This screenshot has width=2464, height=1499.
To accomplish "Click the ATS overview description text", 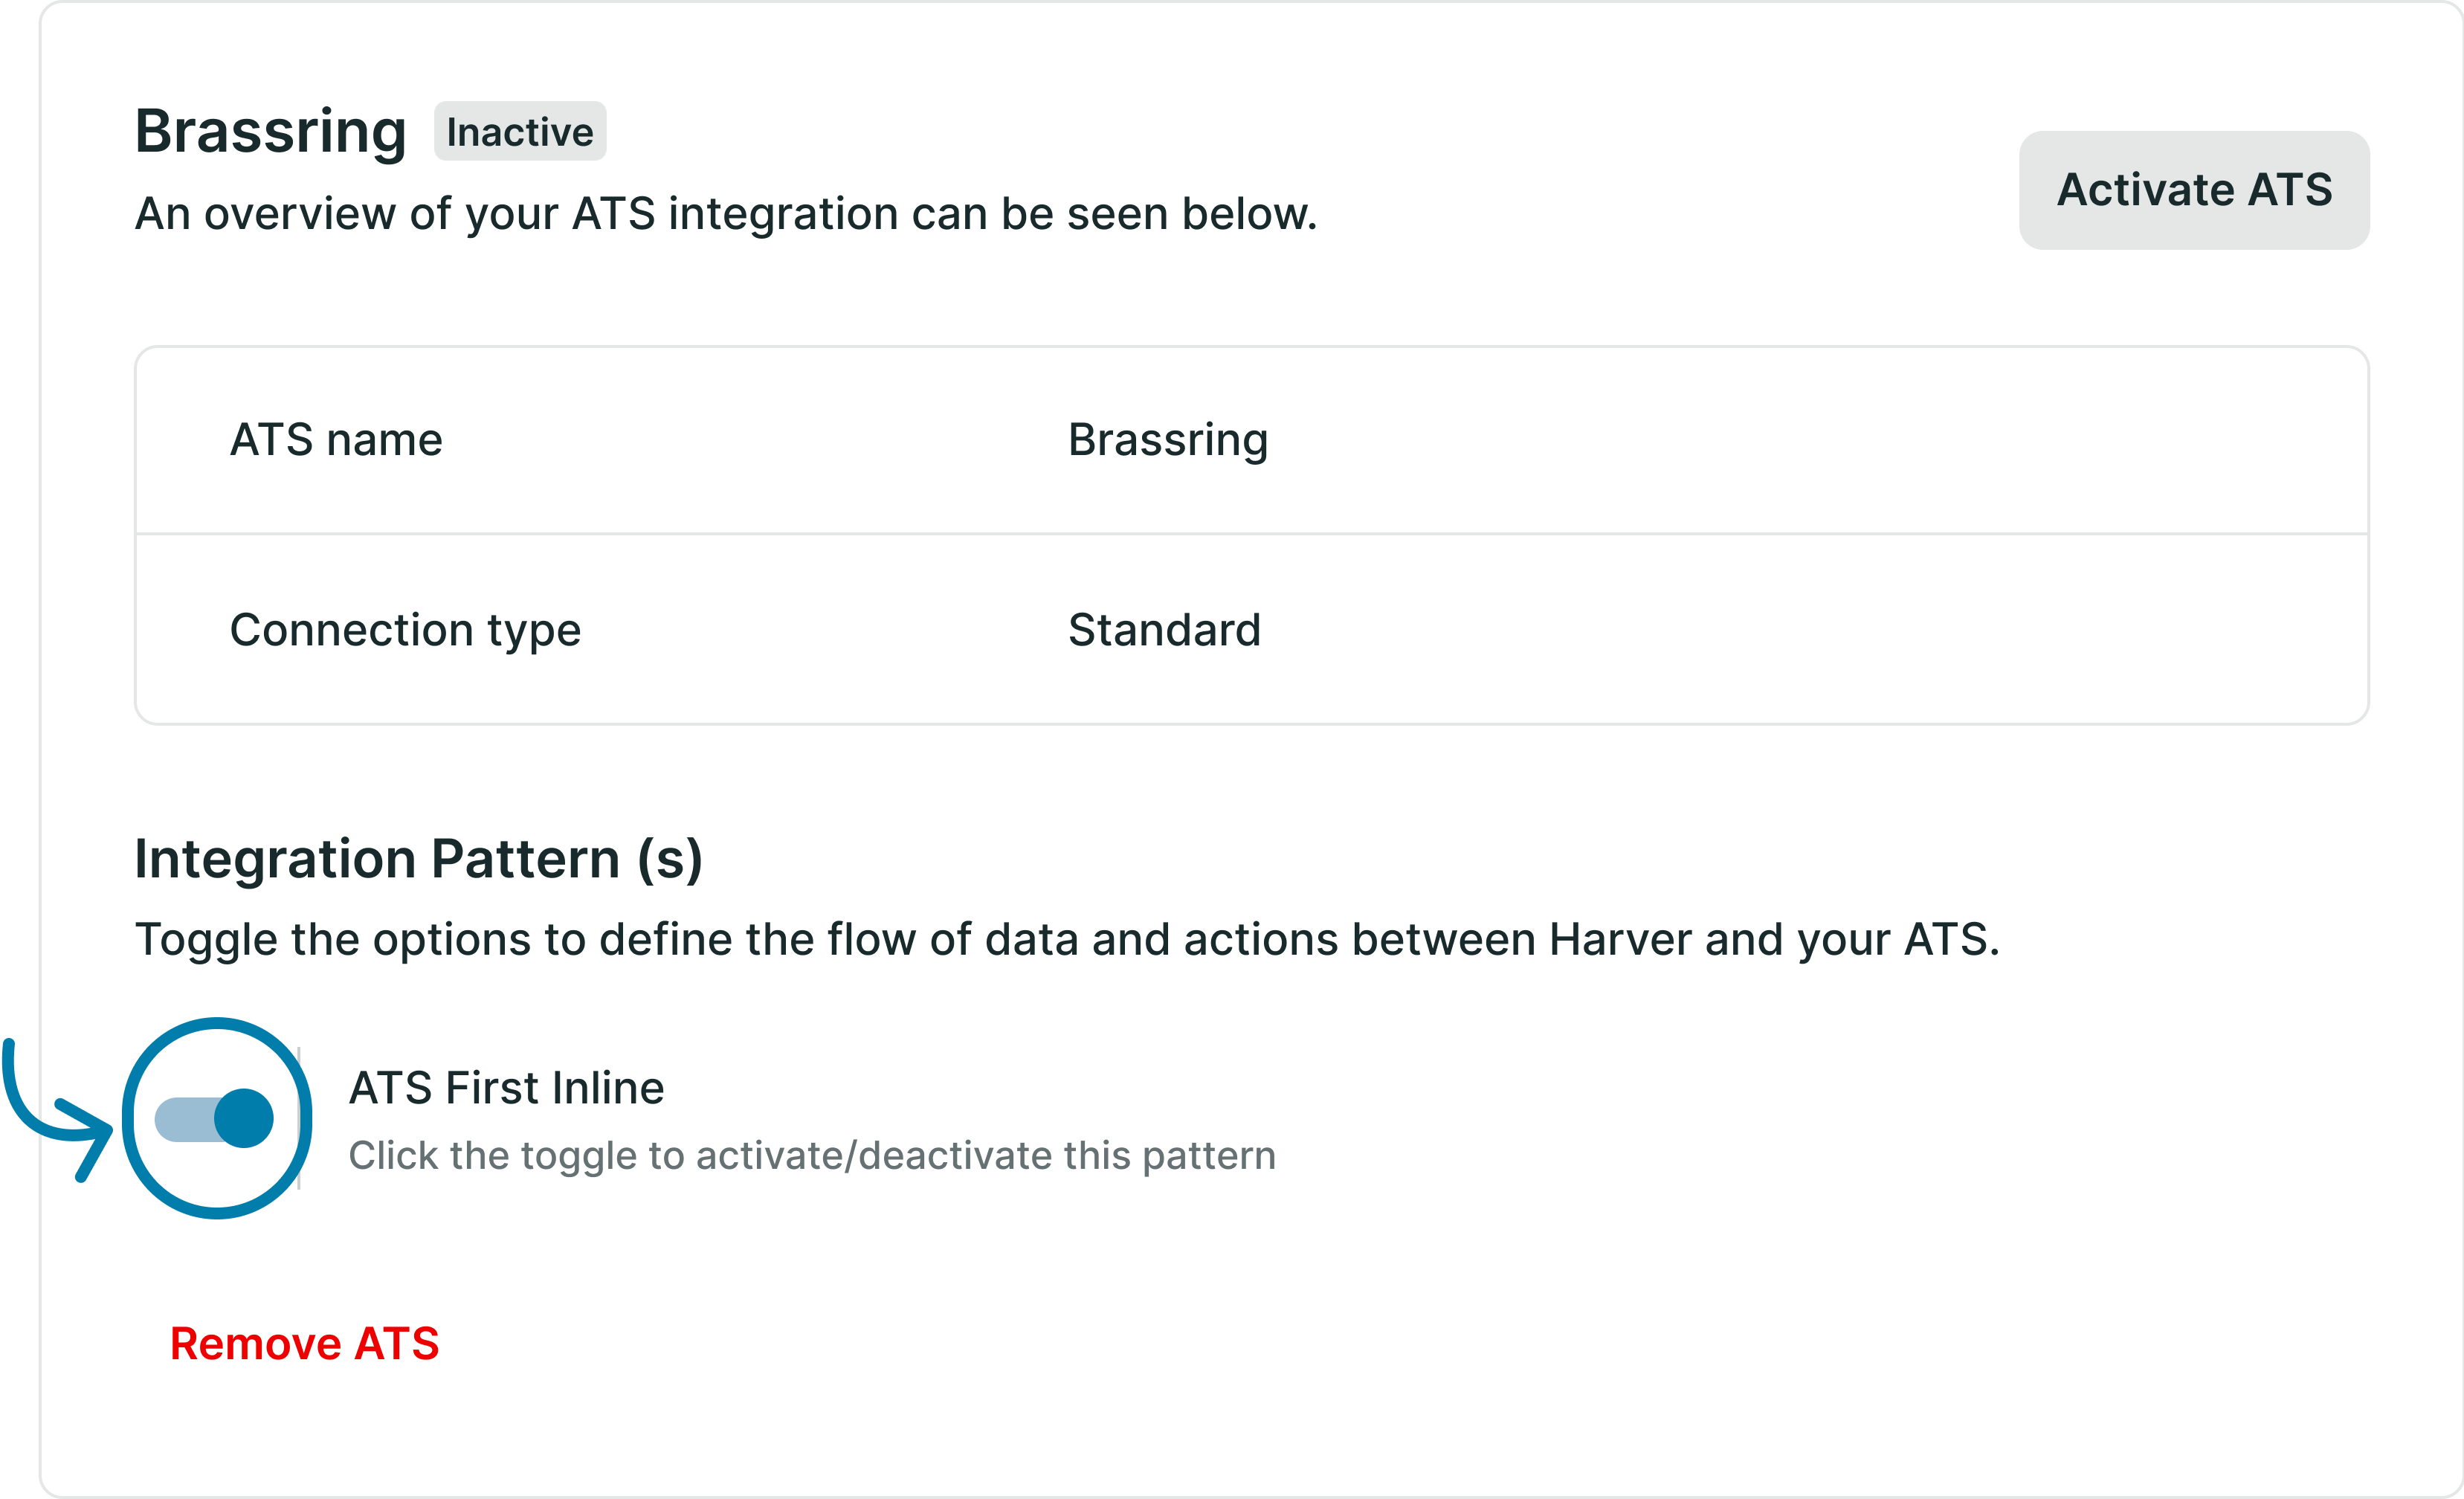I will point(726,212).
